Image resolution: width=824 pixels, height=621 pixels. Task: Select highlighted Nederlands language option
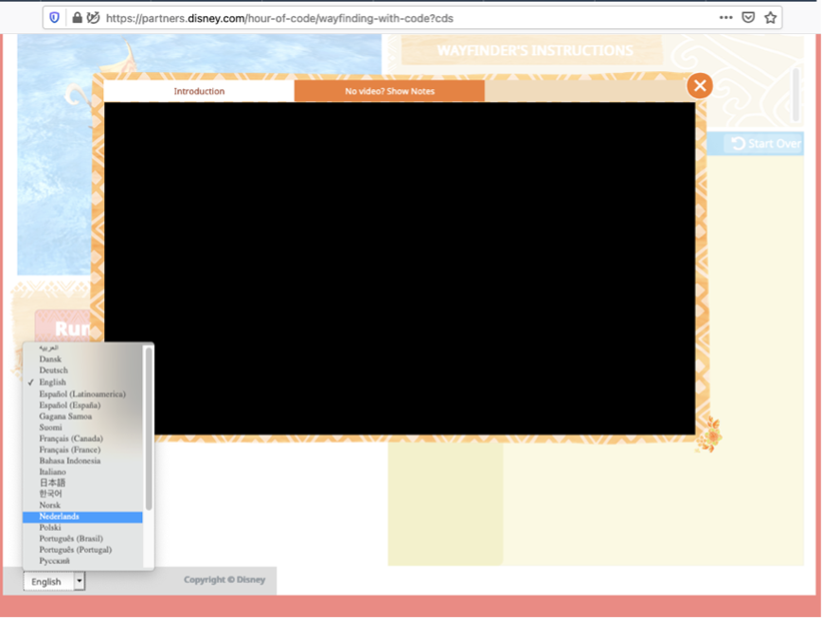point(82,517)
